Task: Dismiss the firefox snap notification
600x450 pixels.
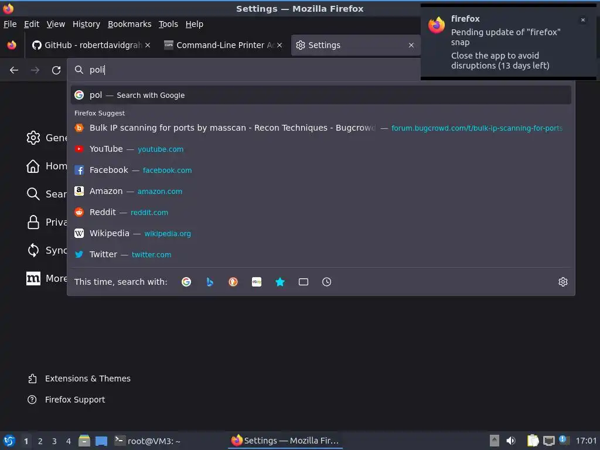Action: tap(583, 20)
